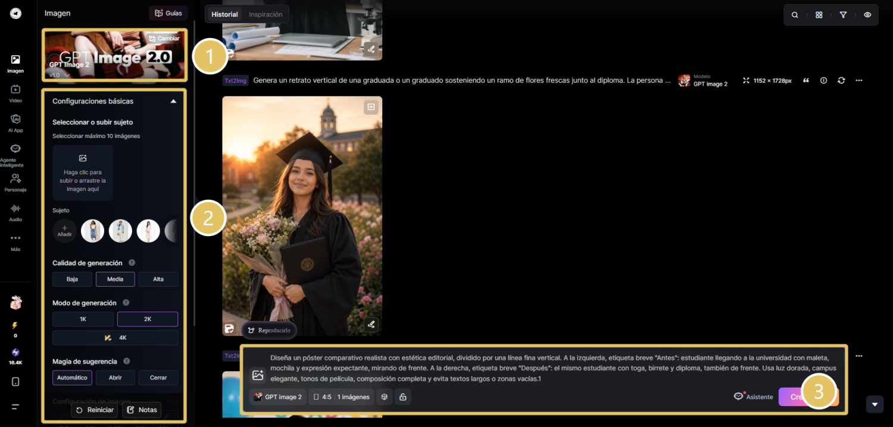Click into the prompt text field
The image size is (893, 427).
coord(554,368)
